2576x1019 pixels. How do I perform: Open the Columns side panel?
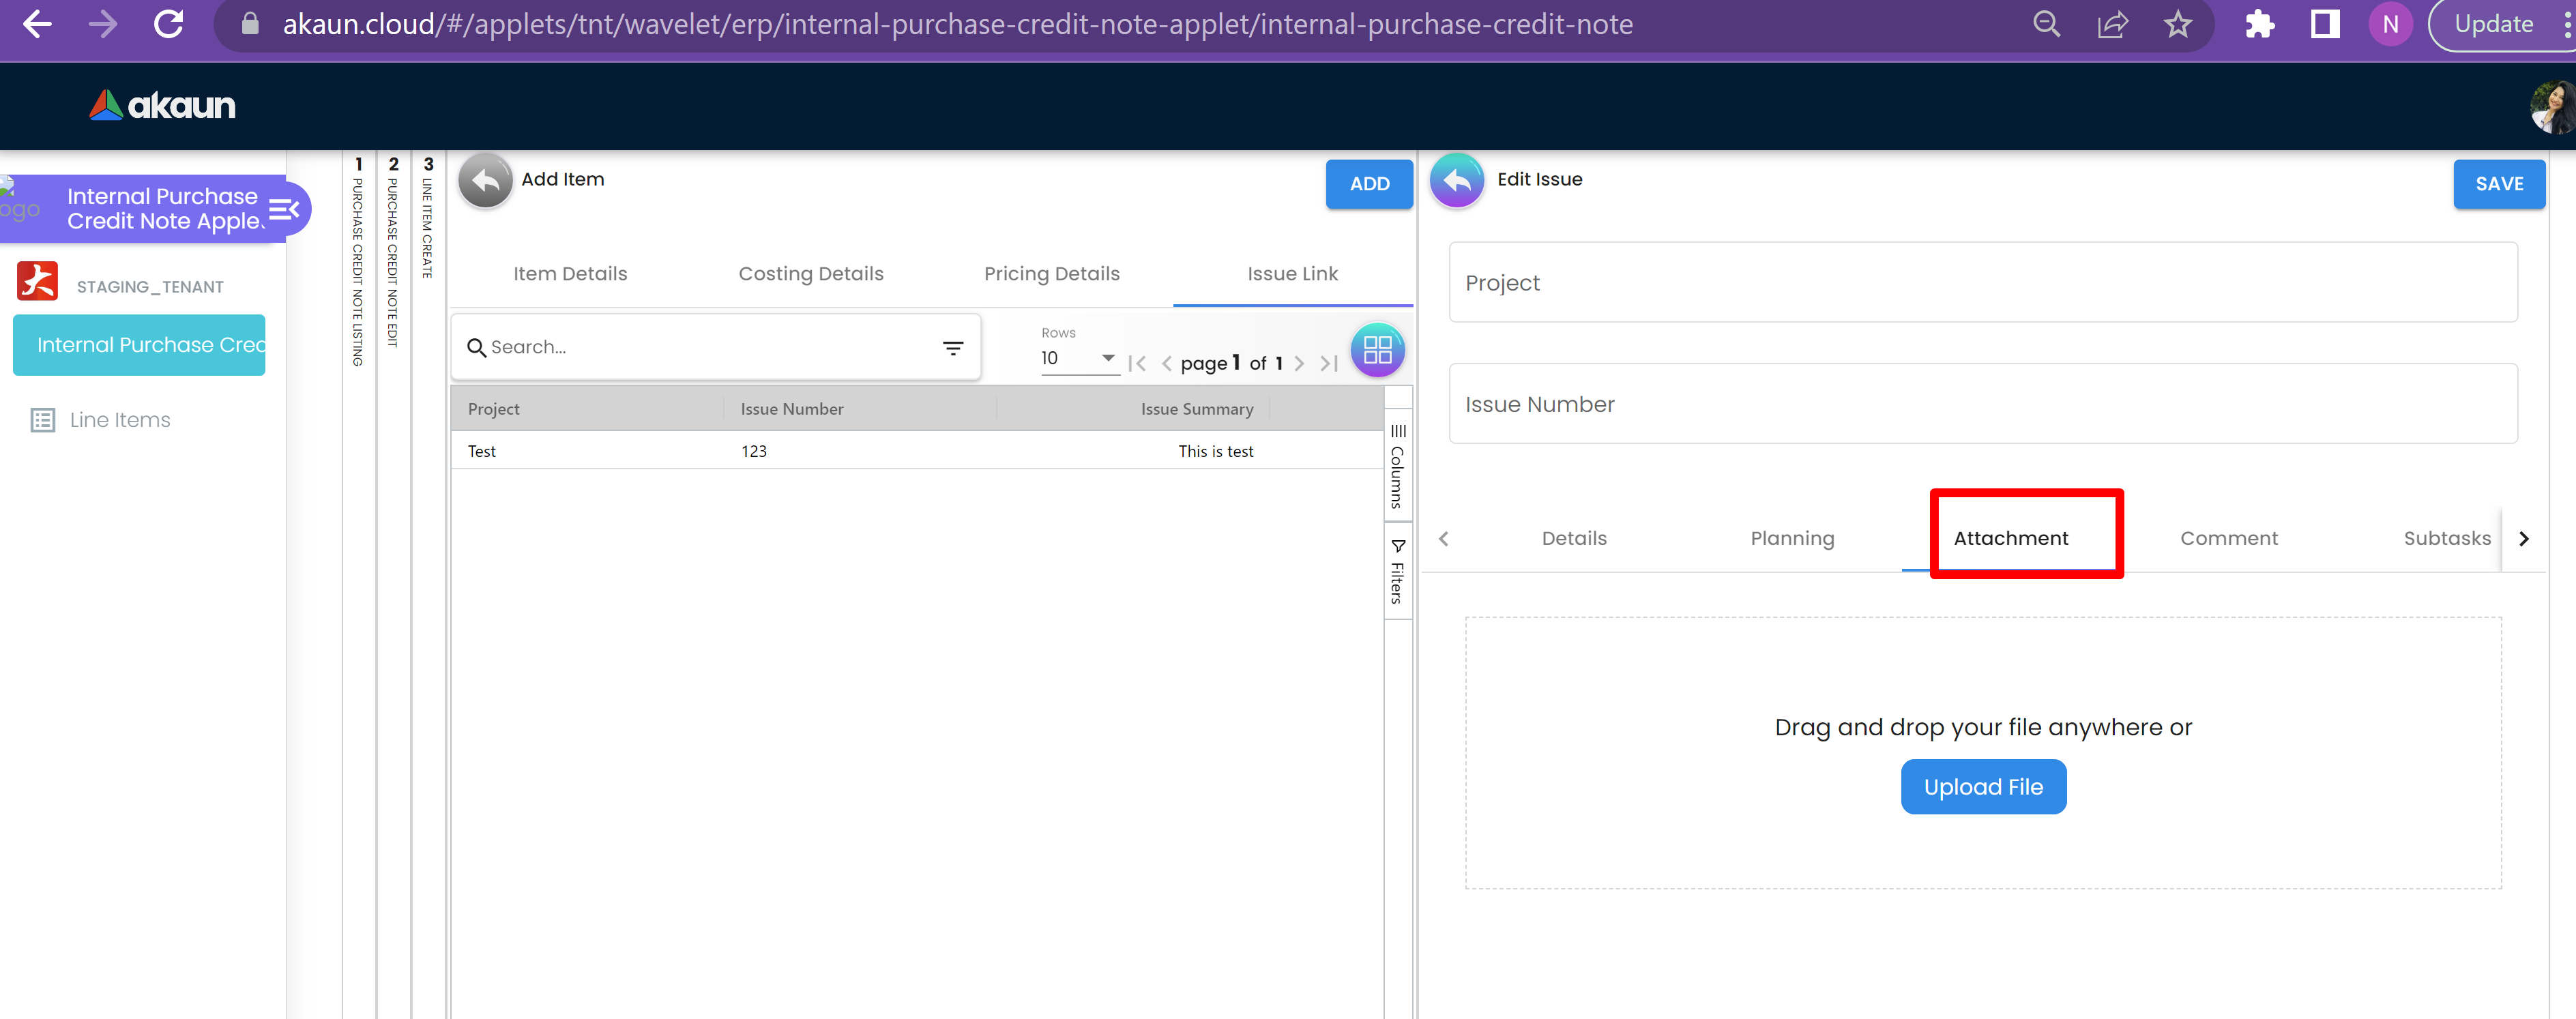click(1397, 466)
